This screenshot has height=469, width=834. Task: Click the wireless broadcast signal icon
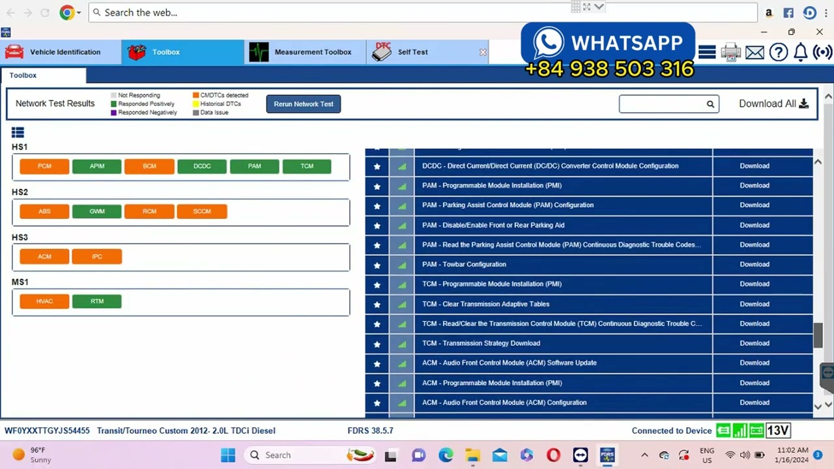tap(823, 52)
